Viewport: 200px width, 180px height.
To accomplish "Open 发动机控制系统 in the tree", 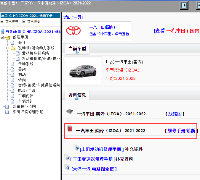I will coord(35,53).
